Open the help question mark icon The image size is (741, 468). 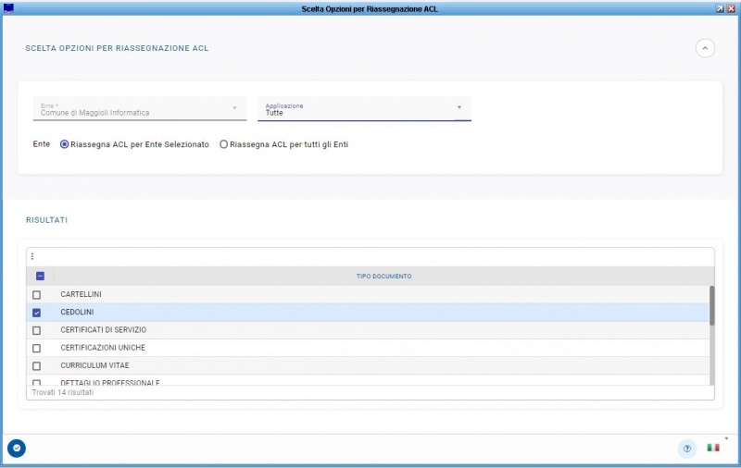tap(686, 449)
